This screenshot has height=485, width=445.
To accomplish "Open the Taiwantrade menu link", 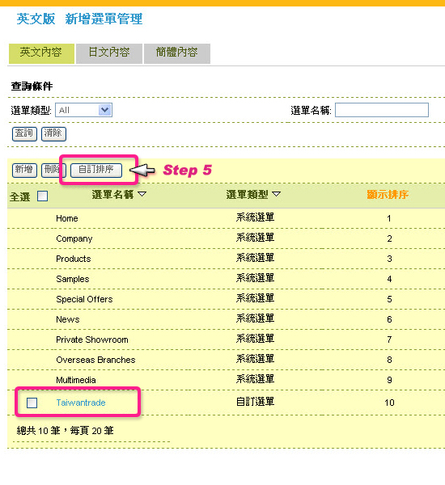I will pyautogui.click(x=81, y=403).
